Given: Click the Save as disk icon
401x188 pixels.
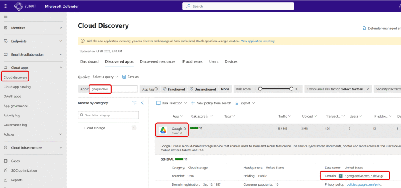Looking at the screenshot, I should pos(124,77).
